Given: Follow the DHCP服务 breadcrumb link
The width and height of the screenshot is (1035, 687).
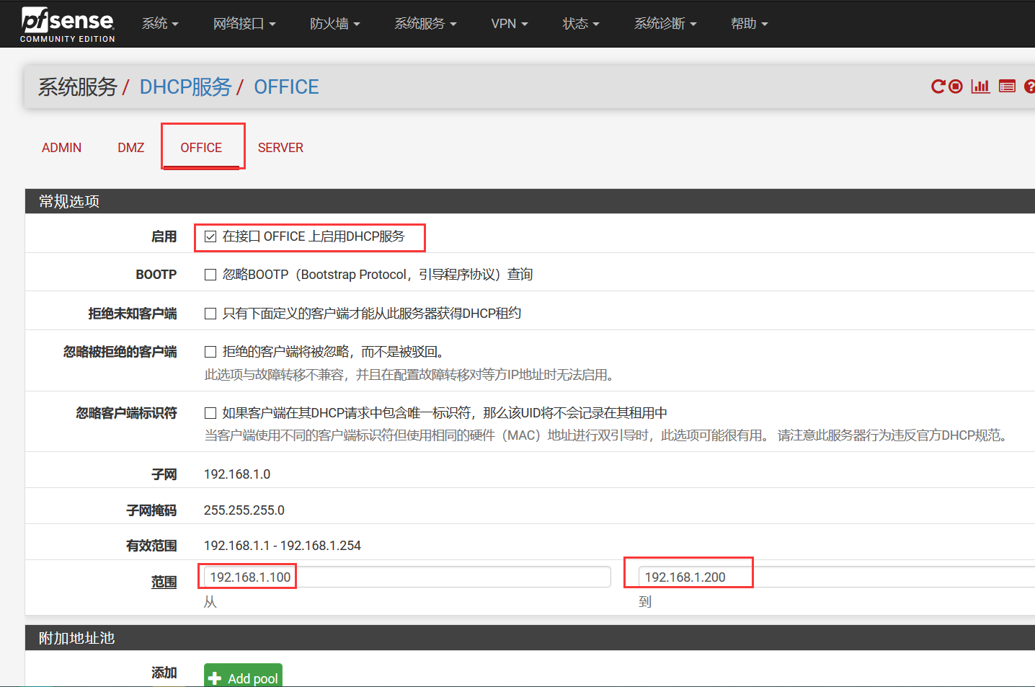Looking at the screenshot, I should [185, 87].
